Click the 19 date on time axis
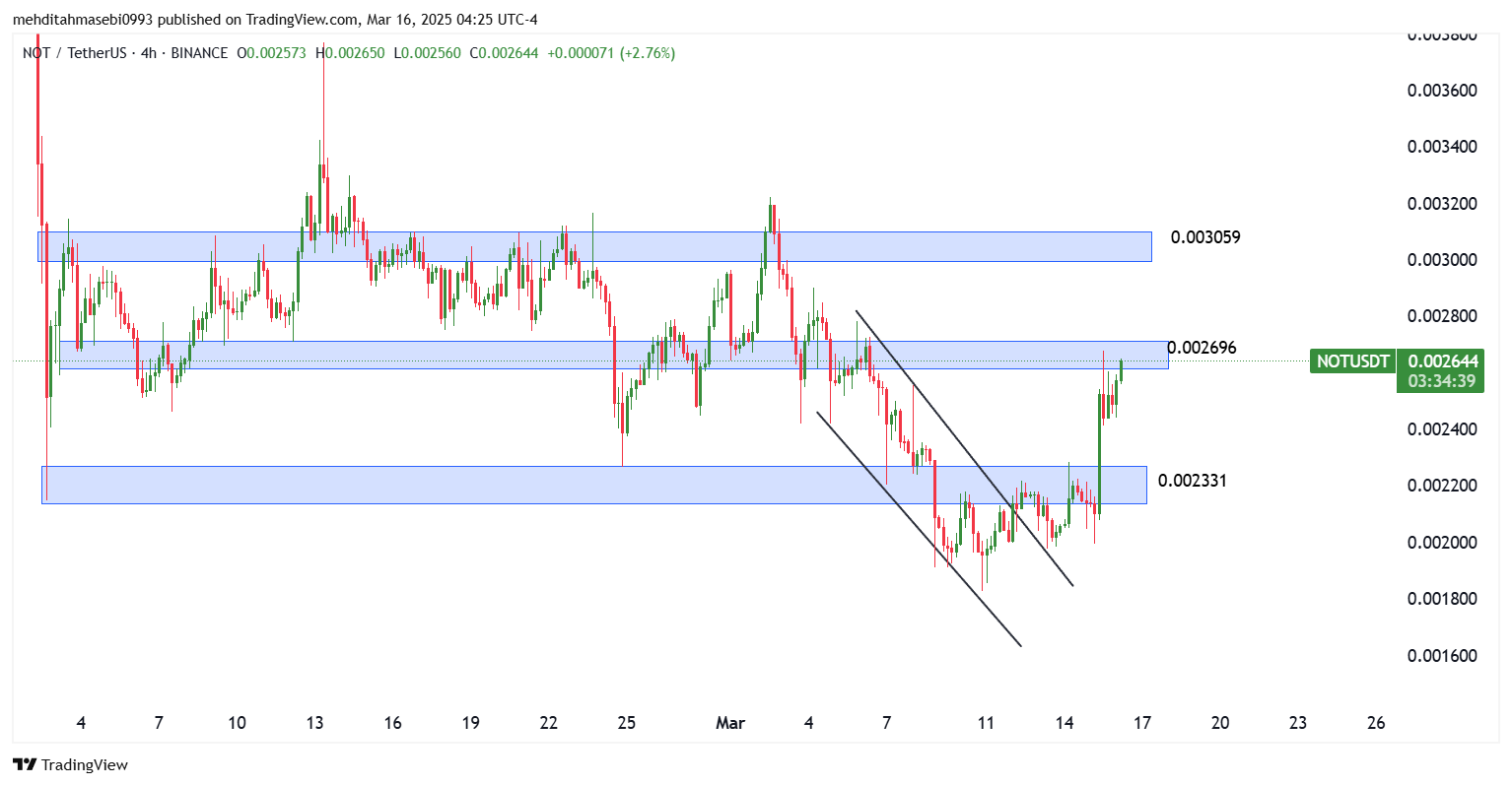1512x786 pixels. click(x=471, y=723)
